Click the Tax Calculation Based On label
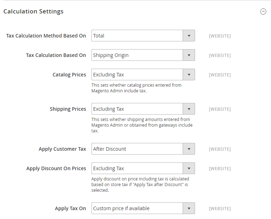This screenshot has height=219, width=271. pos(56,55)
